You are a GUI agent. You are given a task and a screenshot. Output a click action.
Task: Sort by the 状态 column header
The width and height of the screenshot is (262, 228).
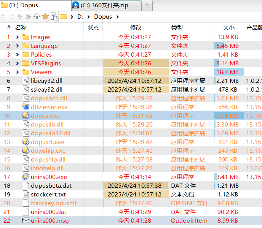click(93, 27)
